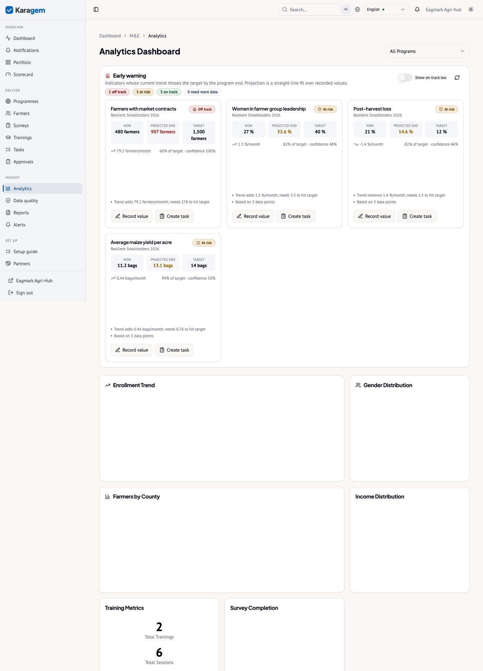Click the 3 on track badge
483x671 pixels.
(169, 92)
